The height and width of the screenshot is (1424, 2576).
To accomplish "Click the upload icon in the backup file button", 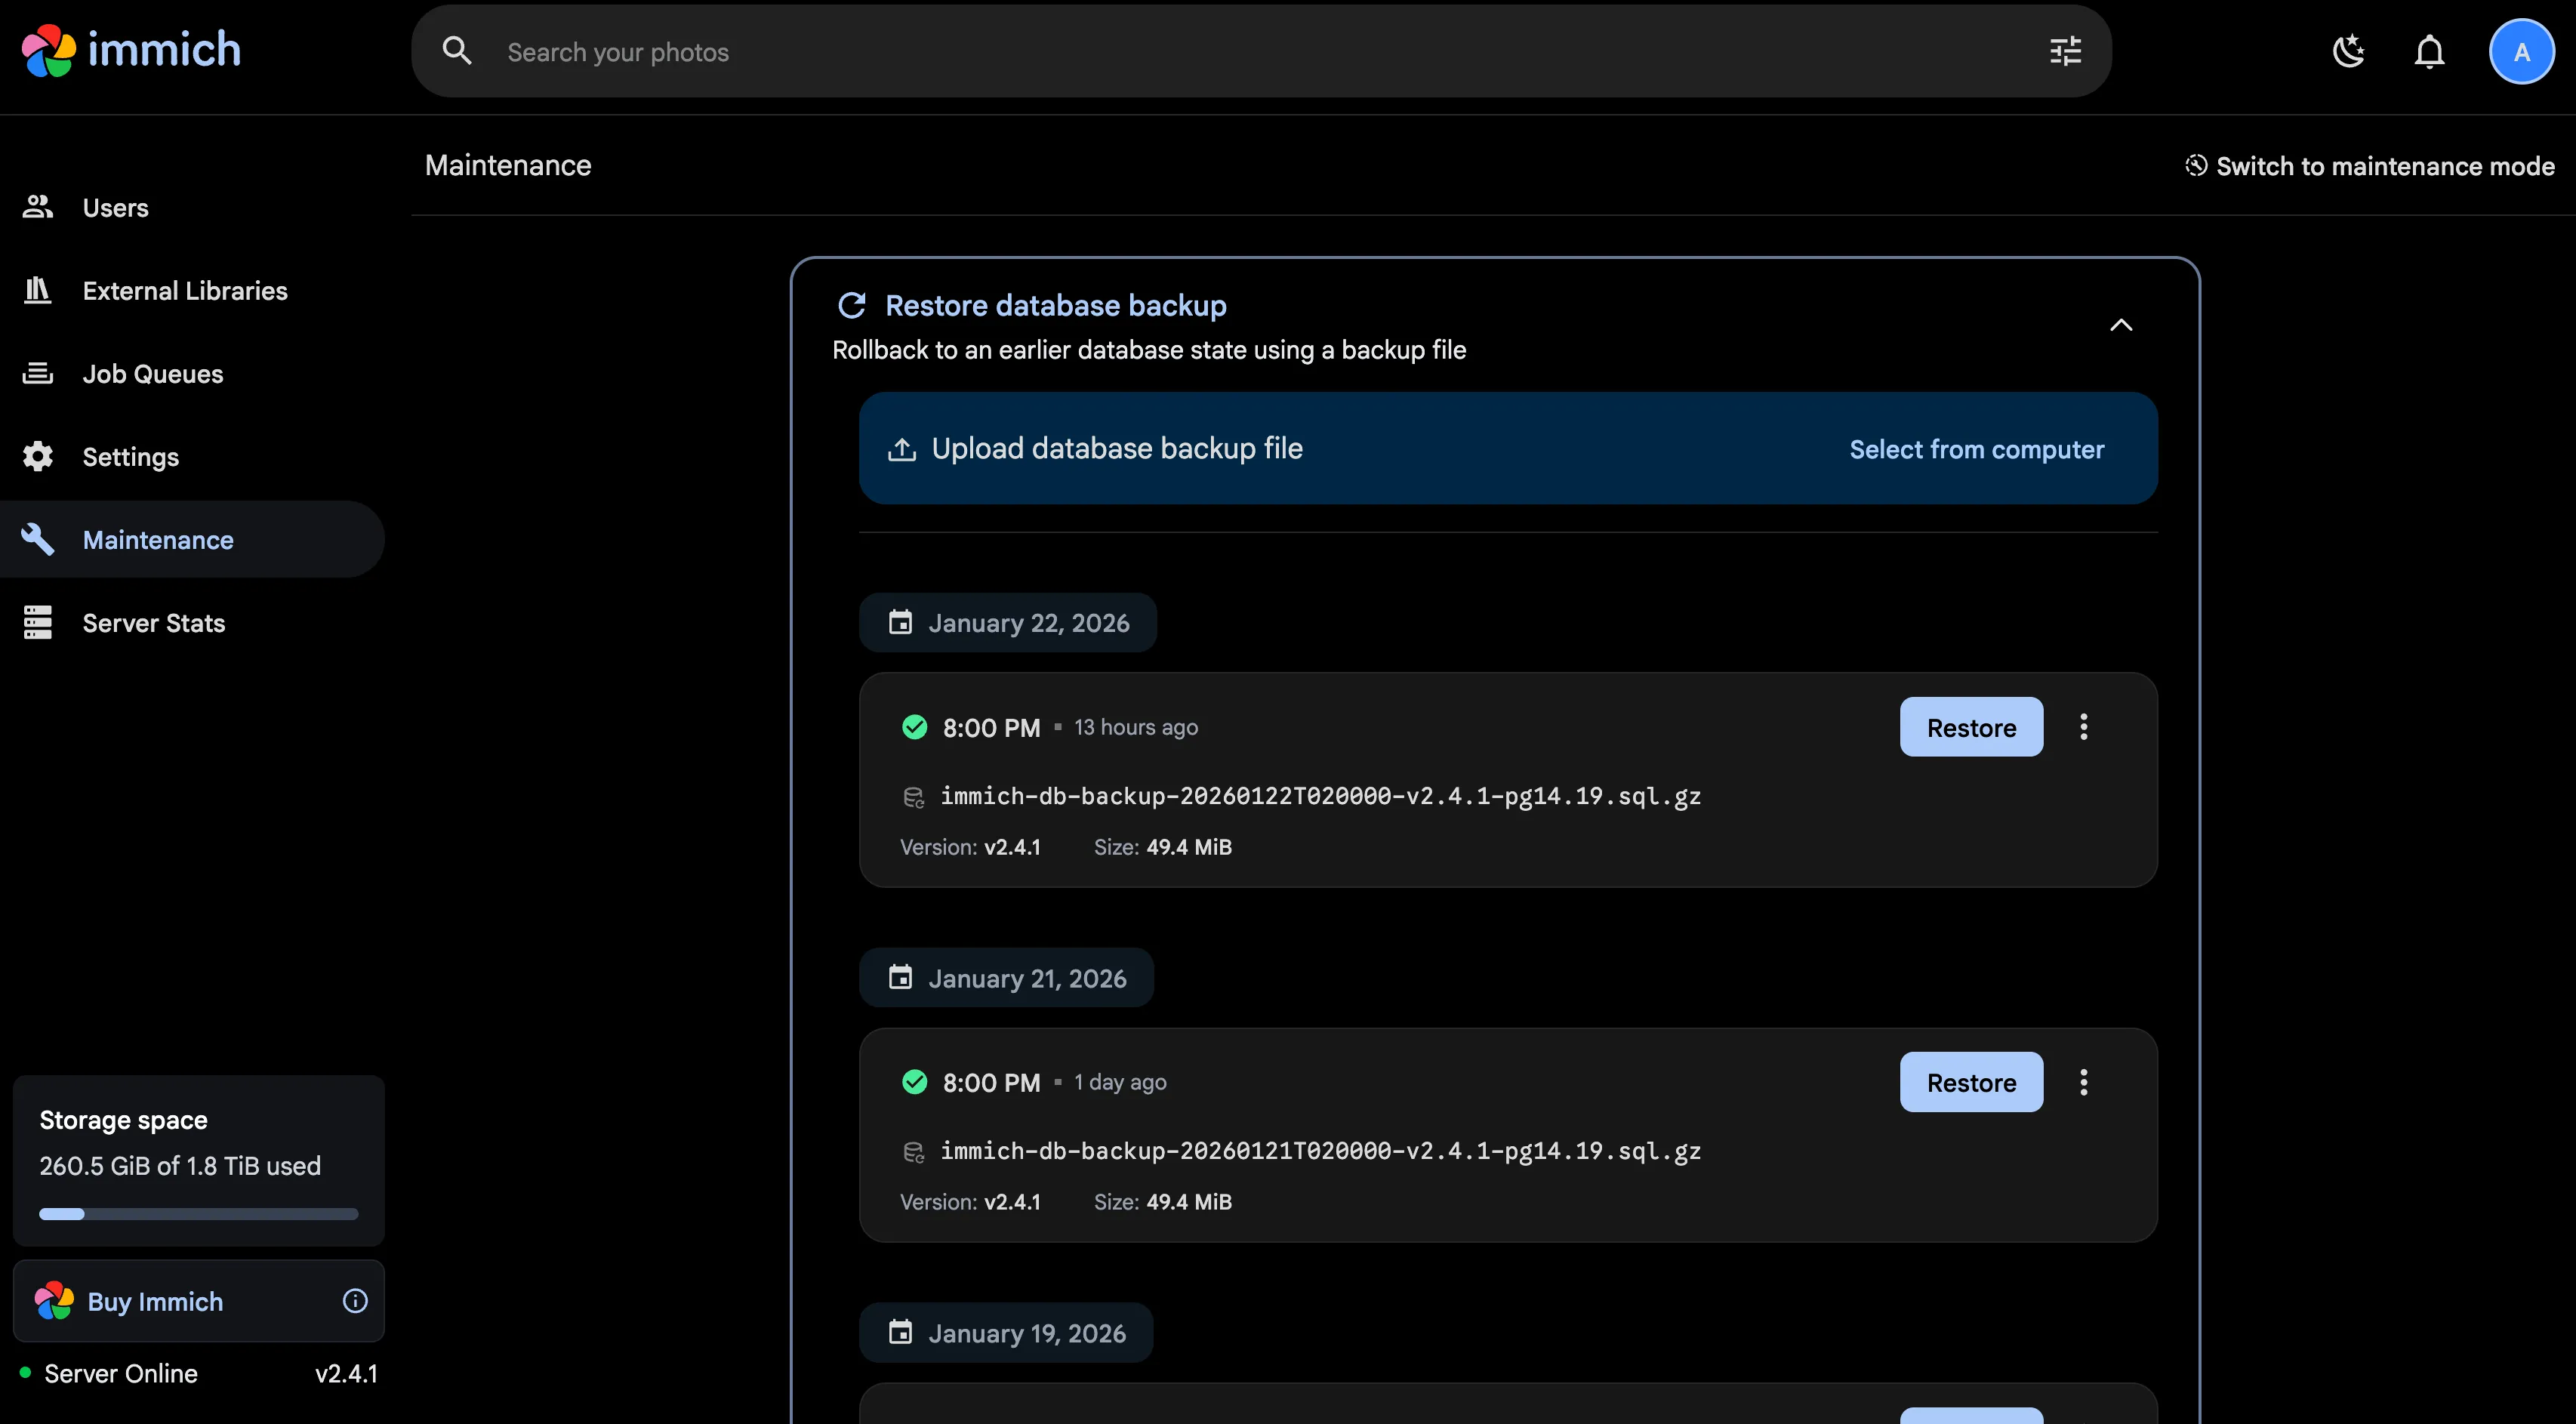I will point(902,448).
